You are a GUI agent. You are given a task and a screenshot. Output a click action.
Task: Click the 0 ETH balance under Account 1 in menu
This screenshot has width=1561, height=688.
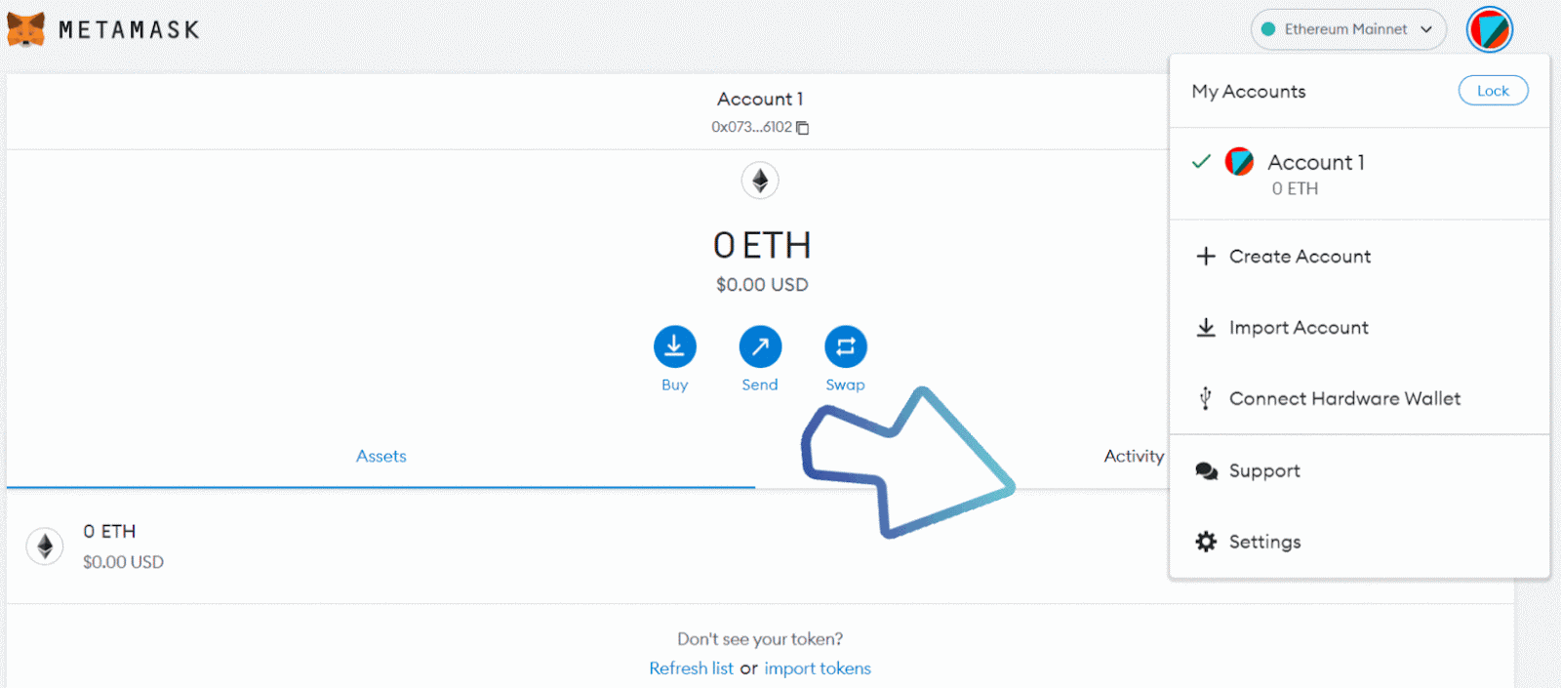point(1295,188)
